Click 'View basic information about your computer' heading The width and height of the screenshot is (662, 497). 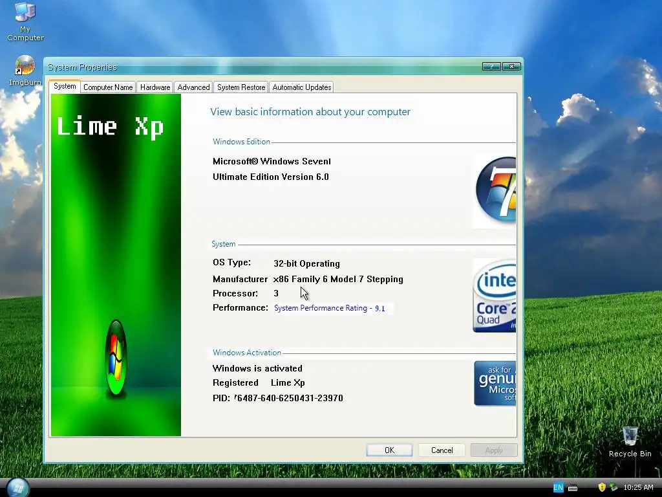pos(310,111)
